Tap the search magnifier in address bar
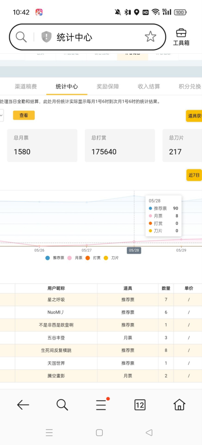The image size is (202, 445). (21, 37)
